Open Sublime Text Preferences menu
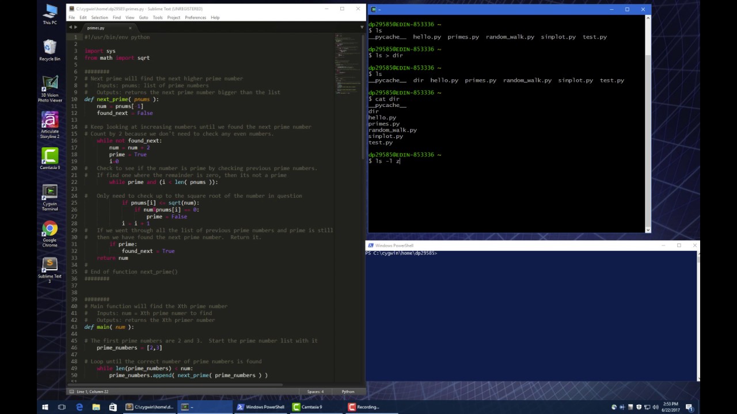The height and width of the screenshot is (414, 737). coord(196,17)
